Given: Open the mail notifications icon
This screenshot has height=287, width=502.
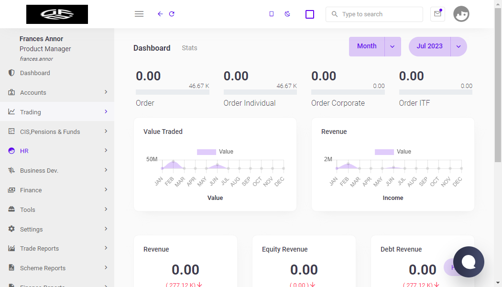Looking at the screenshot, I should pos(437,14).
